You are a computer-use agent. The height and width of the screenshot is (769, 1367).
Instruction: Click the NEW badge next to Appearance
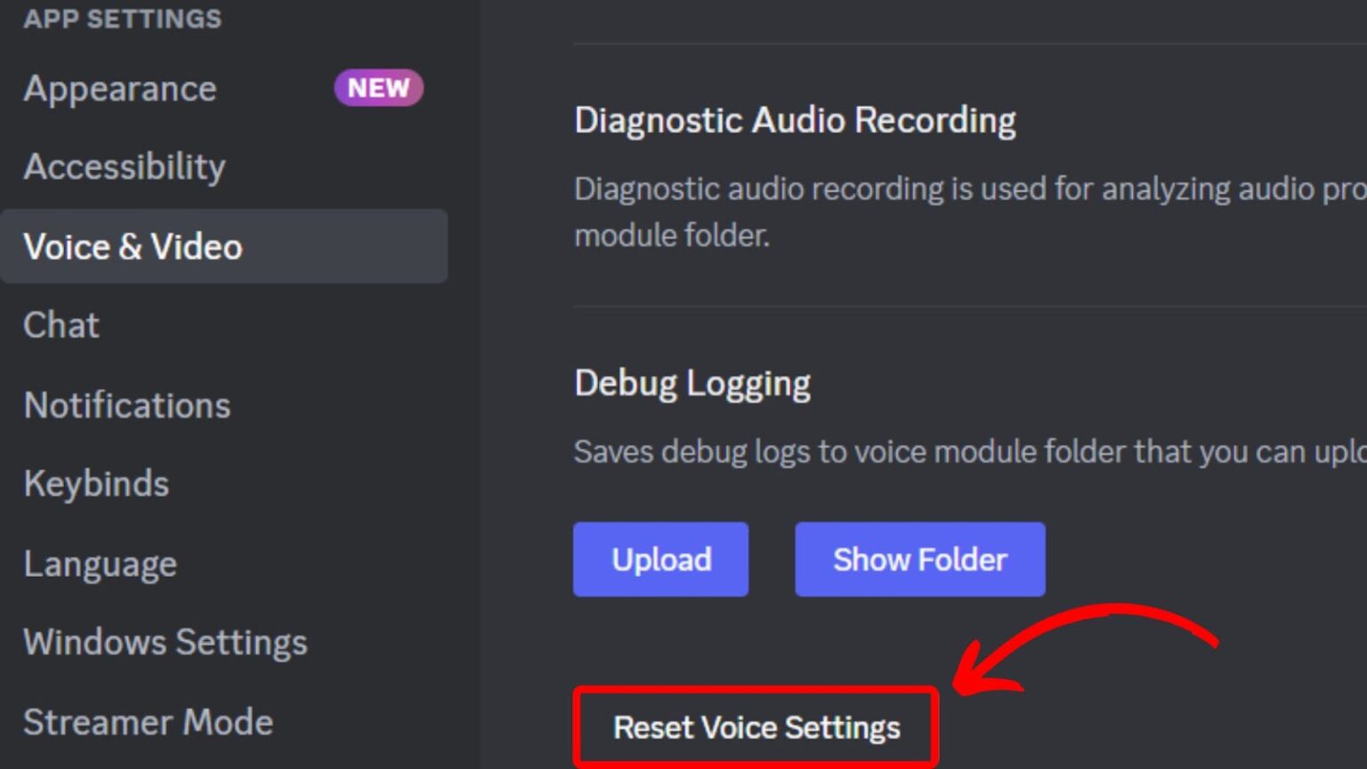point(378,88)
